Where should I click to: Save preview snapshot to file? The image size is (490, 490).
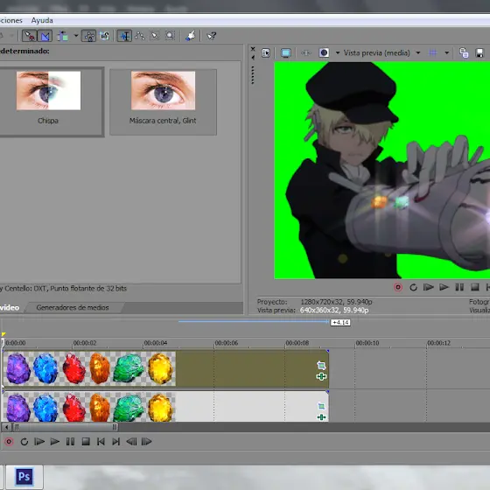pyautogui.click(x=479, y=52)
